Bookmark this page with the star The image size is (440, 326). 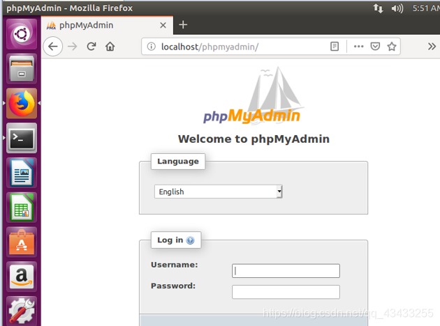pyautogui.click(x=392, y=47)
